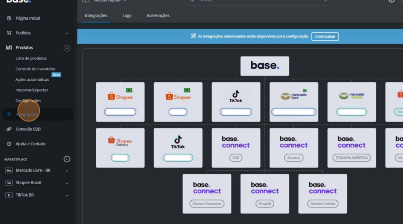Select the Shopee Delivery integration card
Screen dimensions: 403x224
coord(120,148)
